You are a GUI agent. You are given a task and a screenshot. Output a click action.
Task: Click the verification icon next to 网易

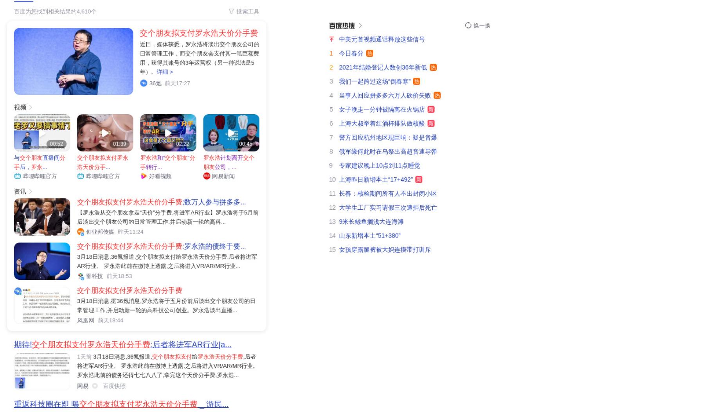(x=95, y=386)
